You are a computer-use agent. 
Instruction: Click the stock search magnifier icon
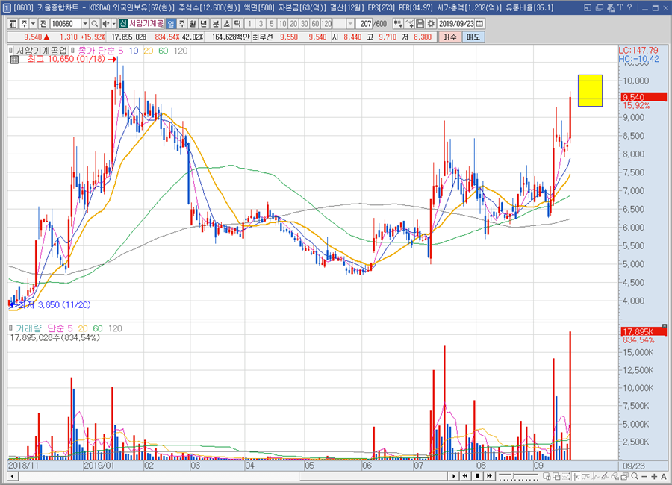[x=95, y=24]
